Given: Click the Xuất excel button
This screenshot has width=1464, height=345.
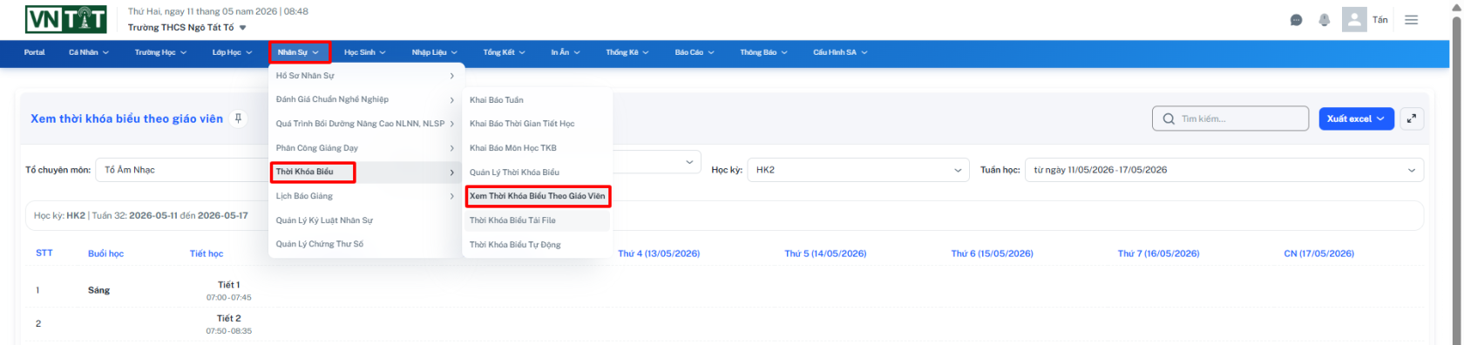Looking at the screenshot, I should pyautogui.click(x=1356, y=118).
